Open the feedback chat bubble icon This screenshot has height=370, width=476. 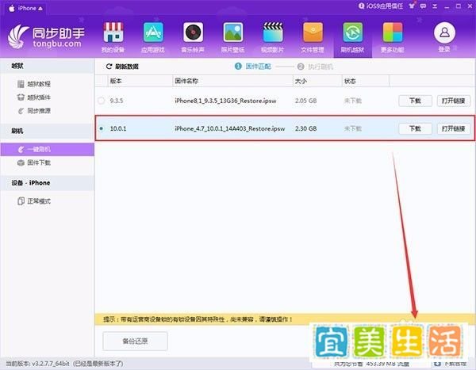[423, 6]
